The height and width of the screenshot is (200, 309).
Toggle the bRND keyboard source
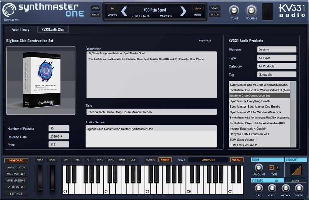[x=100, y=159]
